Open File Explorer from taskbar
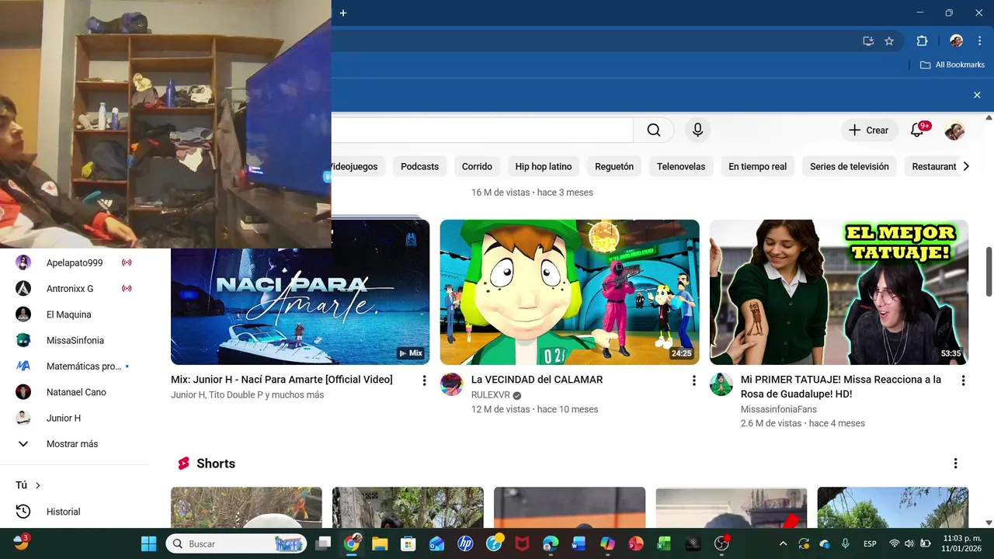This screenshot has width=994, height=559. [x=380, y=543]
